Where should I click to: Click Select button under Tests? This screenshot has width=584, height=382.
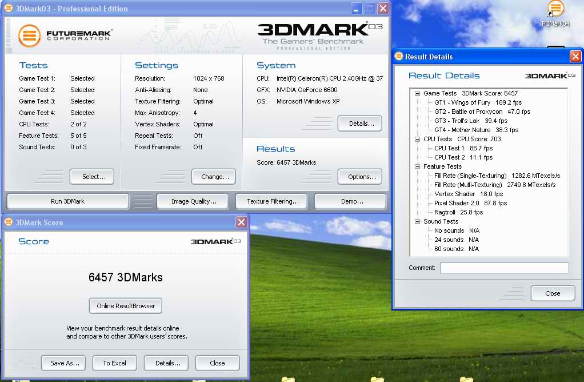point(92,177)
